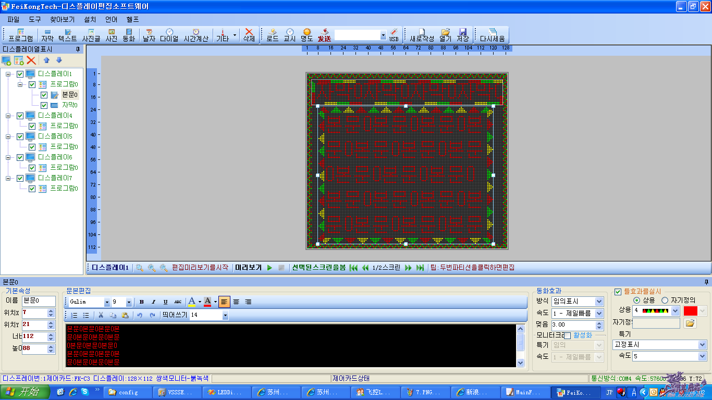Click the 삭제 delete icon
This screenshot has height=400, width=712.
coord(249,35)
